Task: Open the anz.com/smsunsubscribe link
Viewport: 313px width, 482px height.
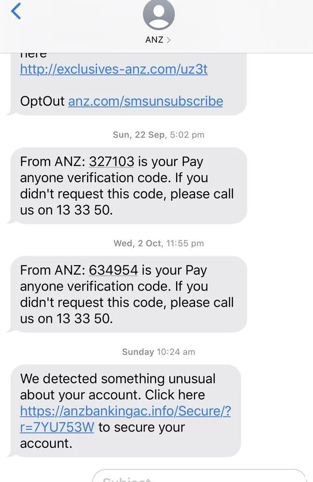Action: click(x=145, y=101)
